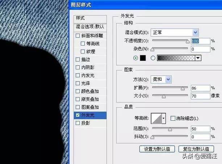Click the gradient preview bar
This screenshot has height=164, width=222.
coord(176,58)
